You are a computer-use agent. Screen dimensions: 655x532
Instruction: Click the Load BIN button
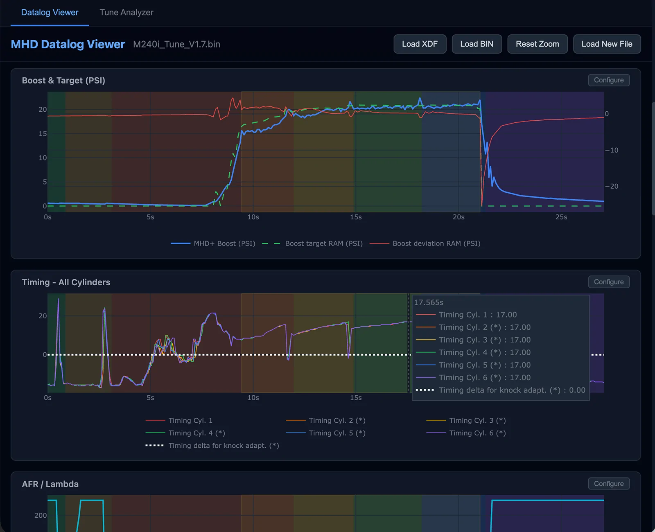[477, 44]
